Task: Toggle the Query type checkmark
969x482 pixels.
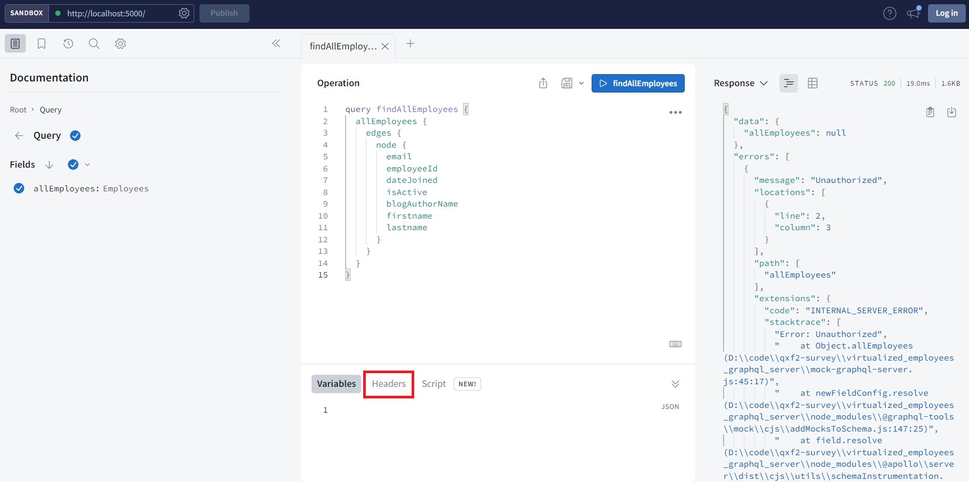Action: click(x=75, y=136)
